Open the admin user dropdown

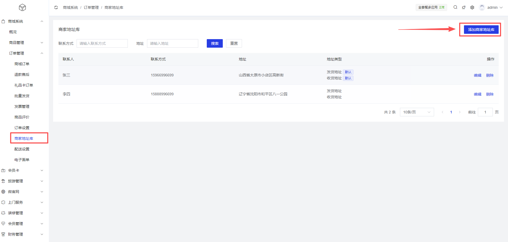[494, 7]
